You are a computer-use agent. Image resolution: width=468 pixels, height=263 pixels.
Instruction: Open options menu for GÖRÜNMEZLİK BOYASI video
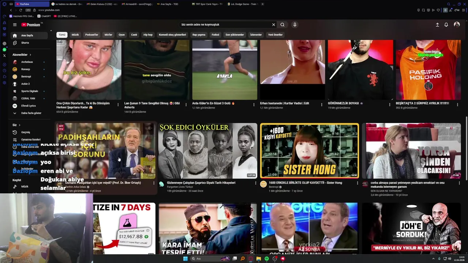[x=389, y=105]
